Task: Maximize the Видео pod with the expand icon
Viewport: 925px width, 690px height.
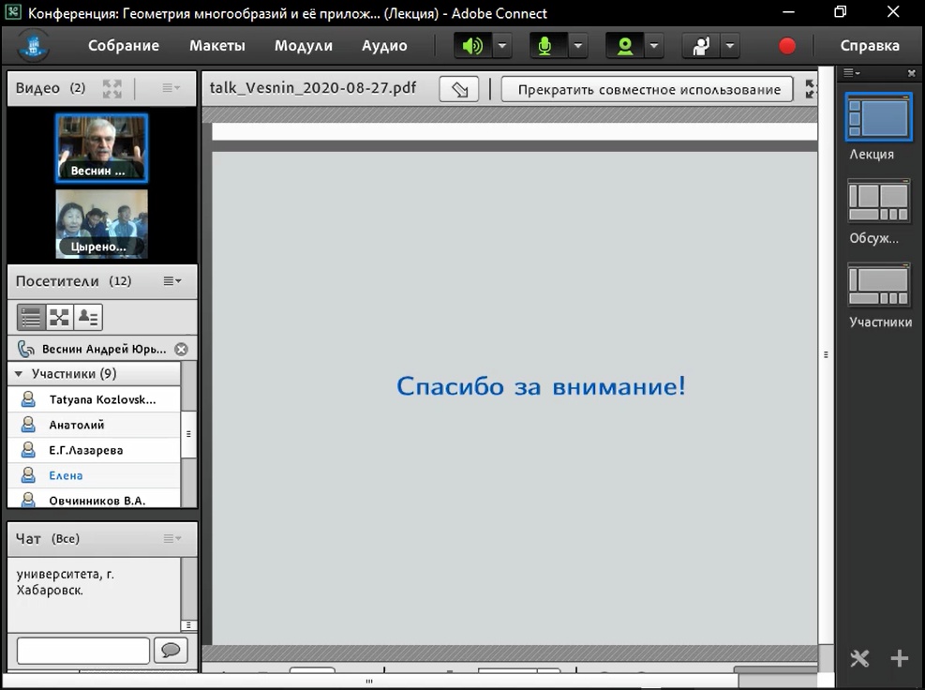Action: click(x=112, y=88)
